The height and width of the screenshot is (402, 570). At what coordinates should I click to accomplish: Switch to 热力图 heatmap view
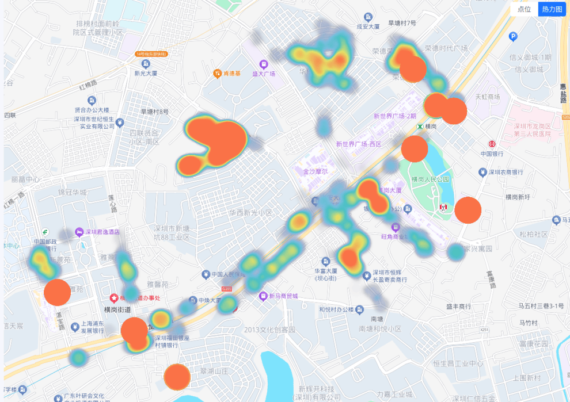coord(552,9)
